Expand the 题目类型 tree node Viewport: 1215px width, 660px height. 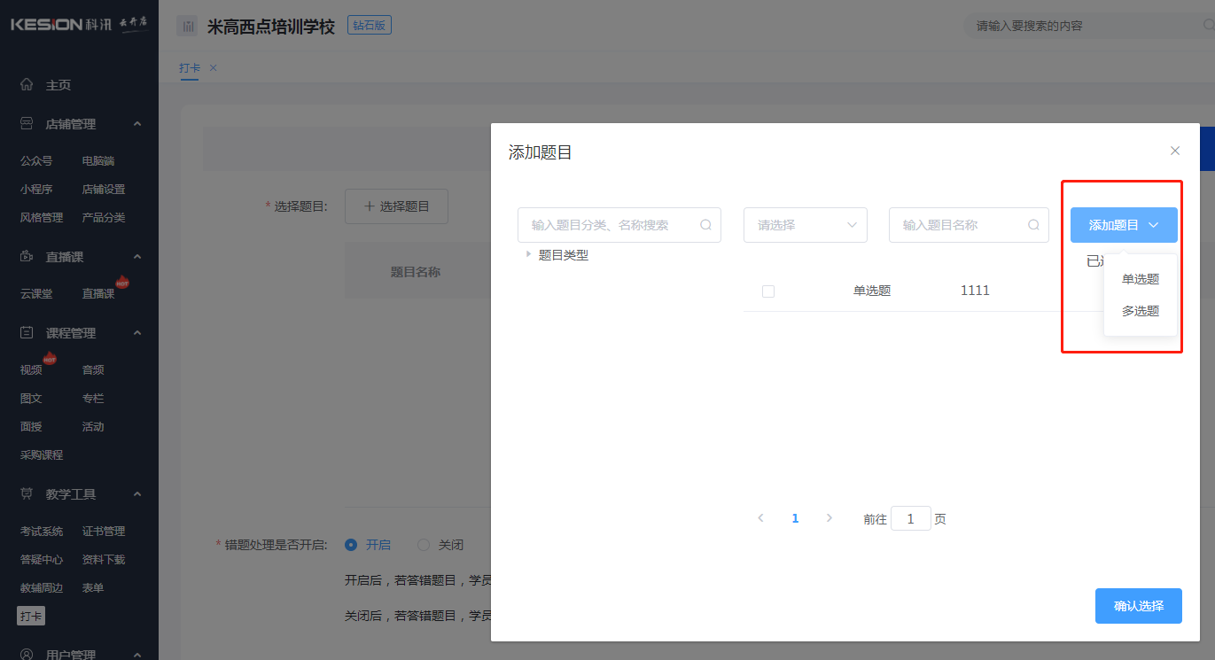point(528,254)
